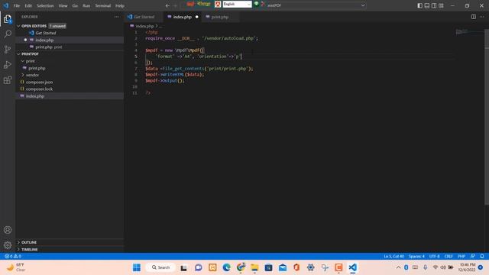Open notifications bell in status bar

pos(482,256)
